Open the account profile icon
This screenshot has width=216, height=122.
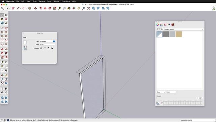213,8
